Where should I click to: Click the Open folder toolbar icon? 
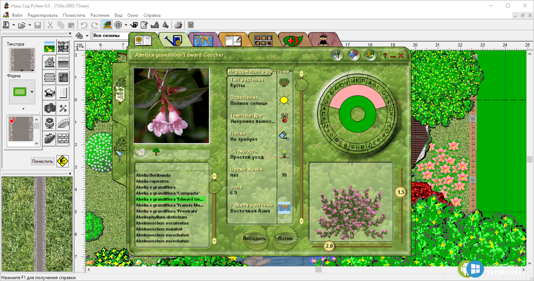point(23,25)
